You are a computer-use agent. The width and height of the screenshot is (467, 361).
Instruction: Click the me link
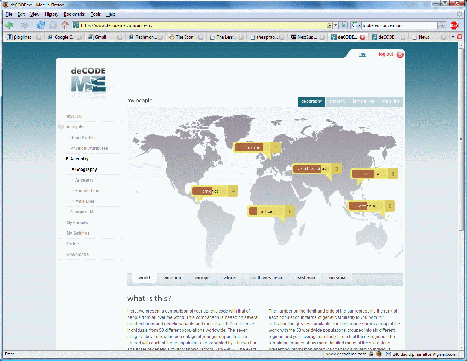click(362, 54)
